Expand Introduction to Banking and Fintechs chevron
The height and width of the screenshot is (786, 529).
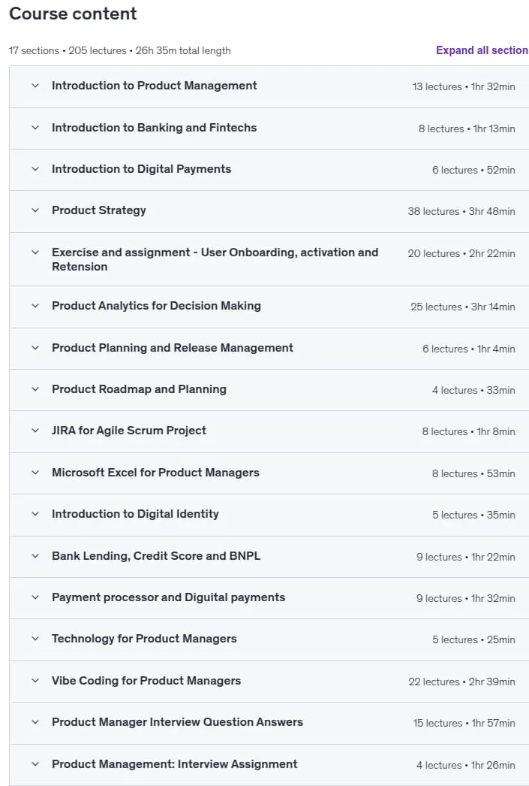(35, 128)
